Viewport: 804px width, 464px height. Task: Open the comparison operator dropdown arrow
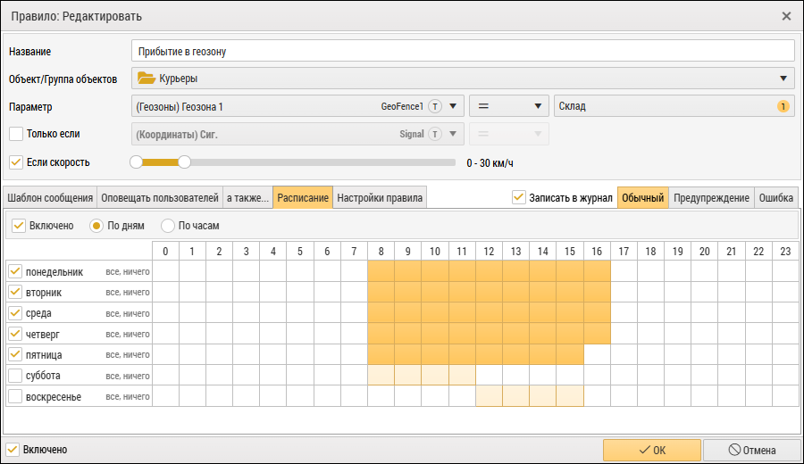[539, 107]
